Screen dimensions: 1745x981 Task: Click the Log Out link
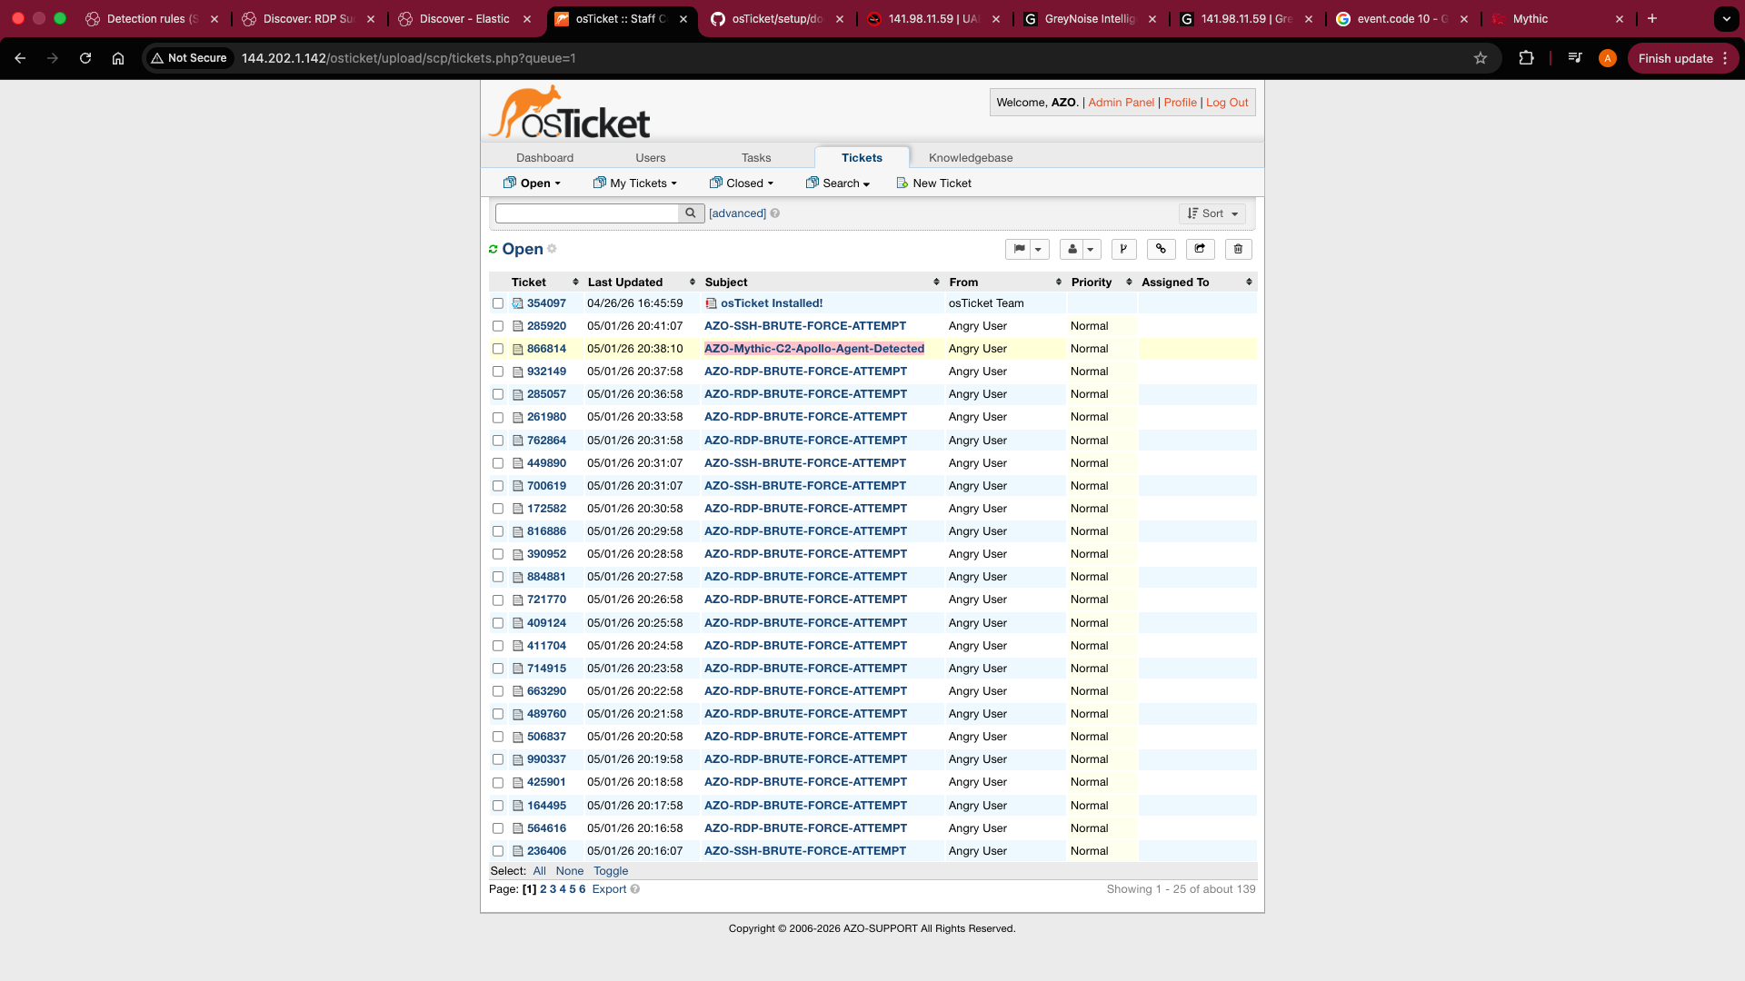pos(1227,103)
